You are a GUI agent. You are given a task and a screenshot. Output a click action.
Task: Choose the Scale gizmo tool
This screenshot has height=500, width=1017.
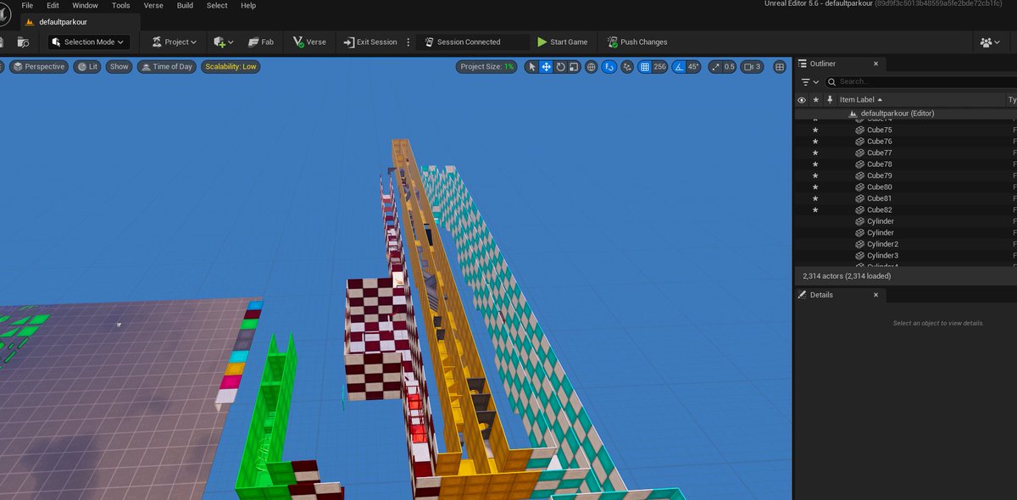(x=574, y=66)
